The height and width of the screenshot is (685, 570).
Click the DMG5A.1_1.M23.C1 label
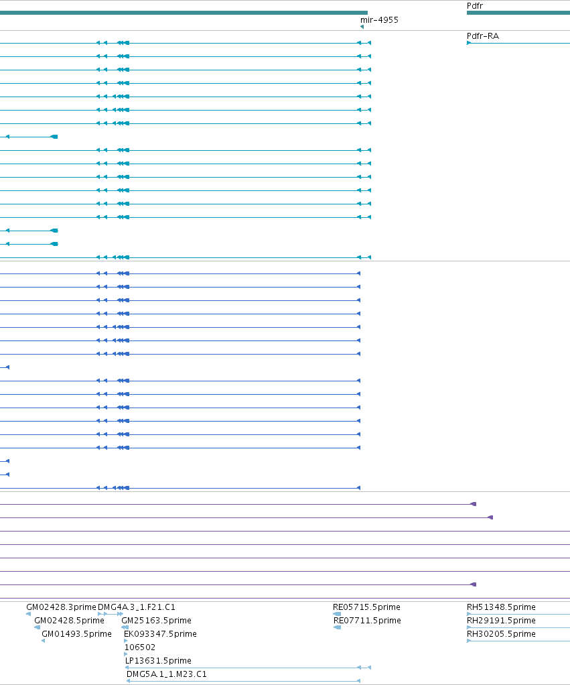[x=166, y=674]
